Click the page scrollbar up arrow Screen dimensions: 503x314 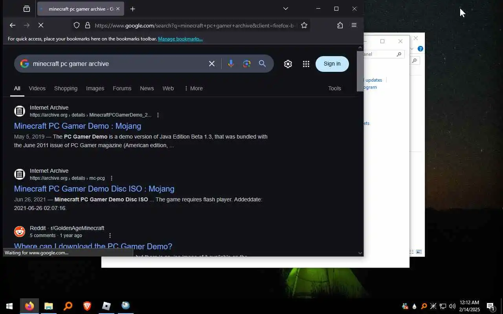pos(360,47)
